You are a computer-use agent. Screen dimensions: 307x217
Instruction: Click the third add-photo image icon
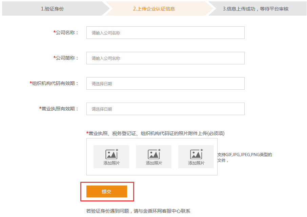(x=197, y=154)
